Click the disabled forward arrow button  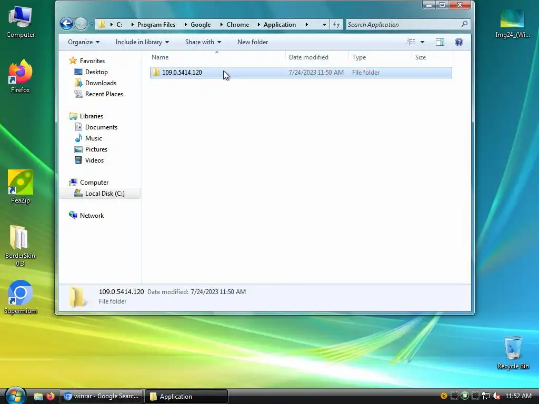coord(81,24)
